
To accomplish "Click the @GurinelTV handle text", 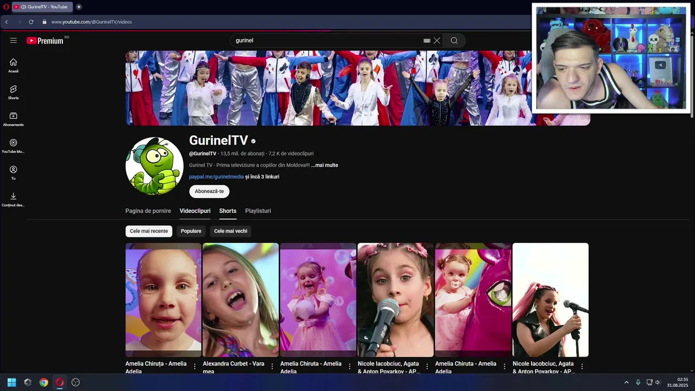I will click(203, 154).
